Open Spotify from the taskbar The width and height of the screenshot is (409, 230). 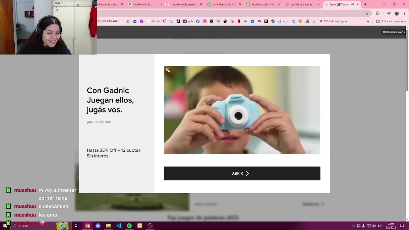click(129, 226)
